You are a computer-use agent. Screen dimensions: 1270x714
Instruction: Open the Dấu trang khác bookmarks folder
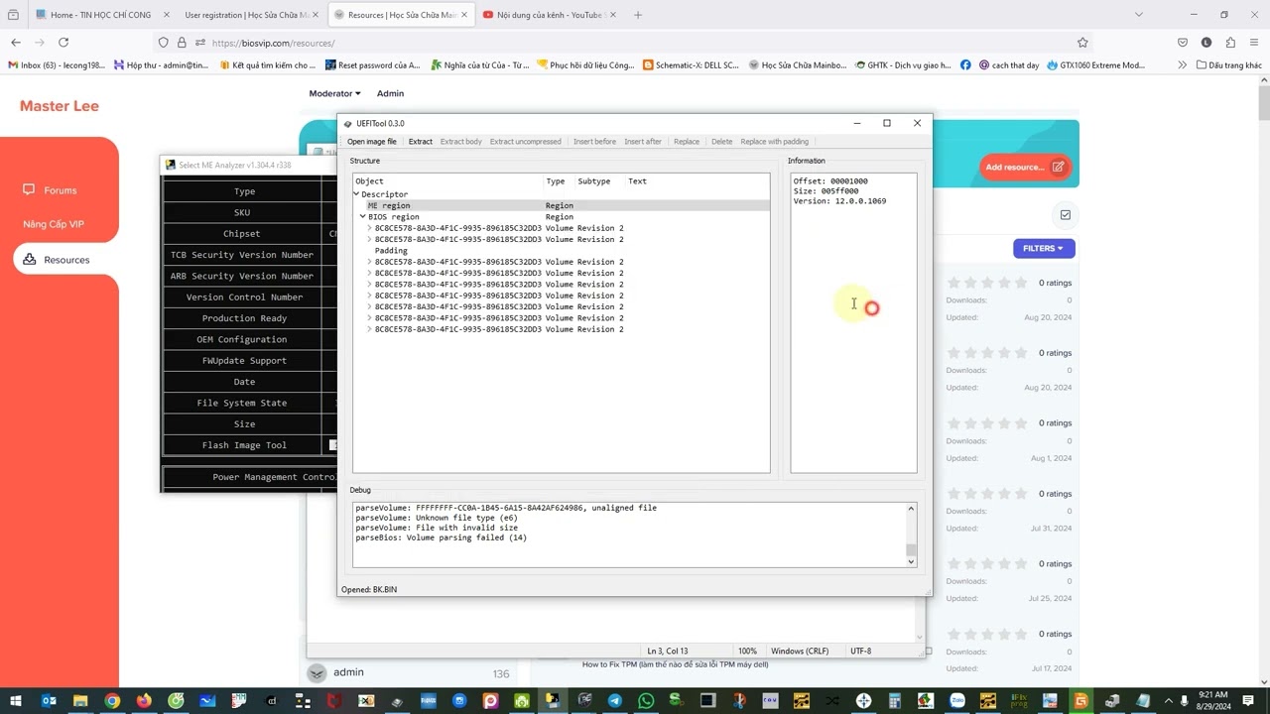click(x=1229, y=65)
